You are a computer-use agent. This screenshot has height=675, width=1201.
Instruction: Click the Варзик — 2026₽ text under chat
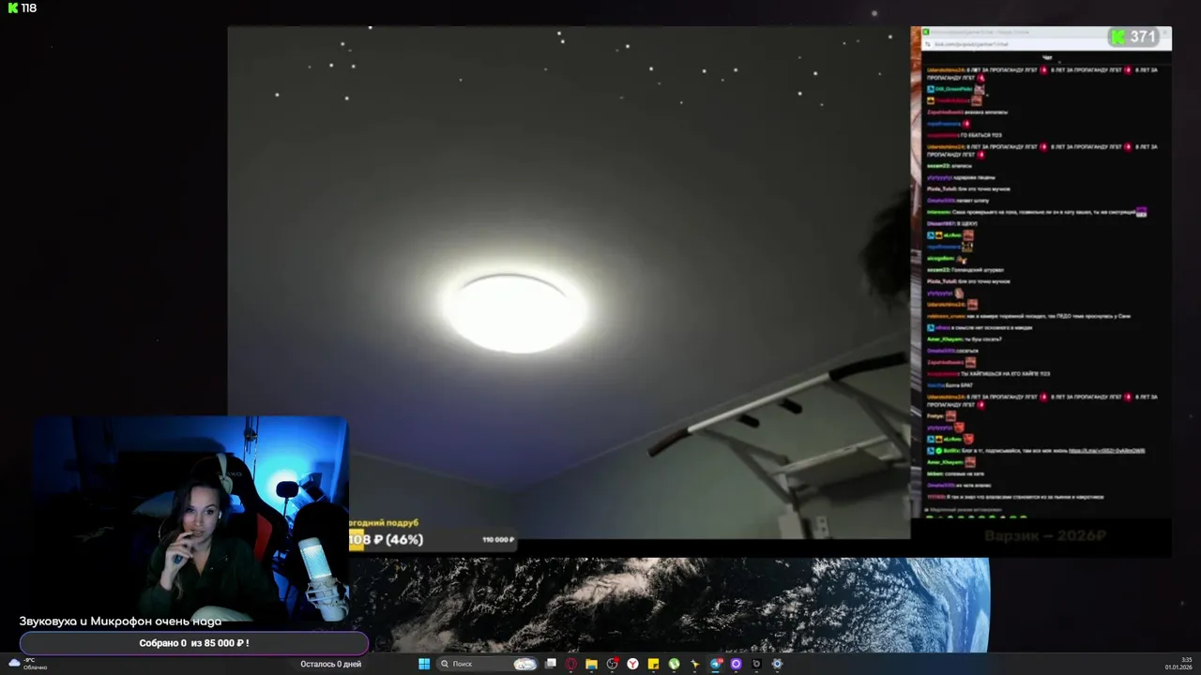(x=1045, y=536)
